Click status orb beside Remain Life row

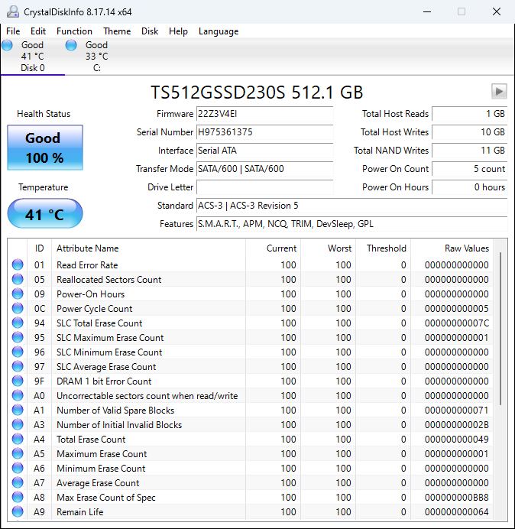tap(18, 512)
